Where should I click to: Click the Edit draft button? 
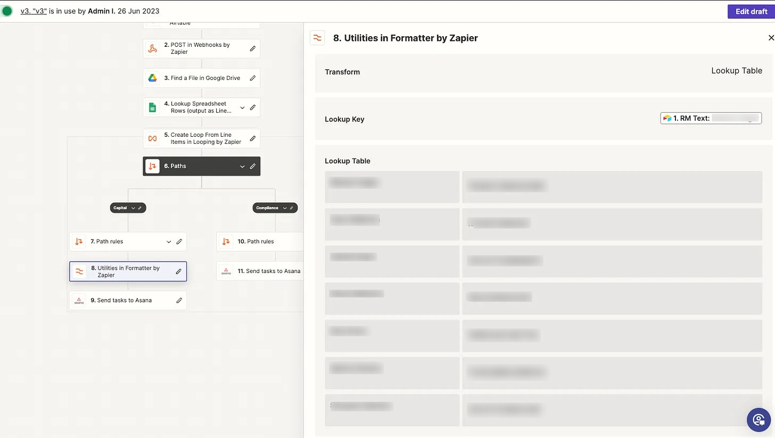[751, 11]
